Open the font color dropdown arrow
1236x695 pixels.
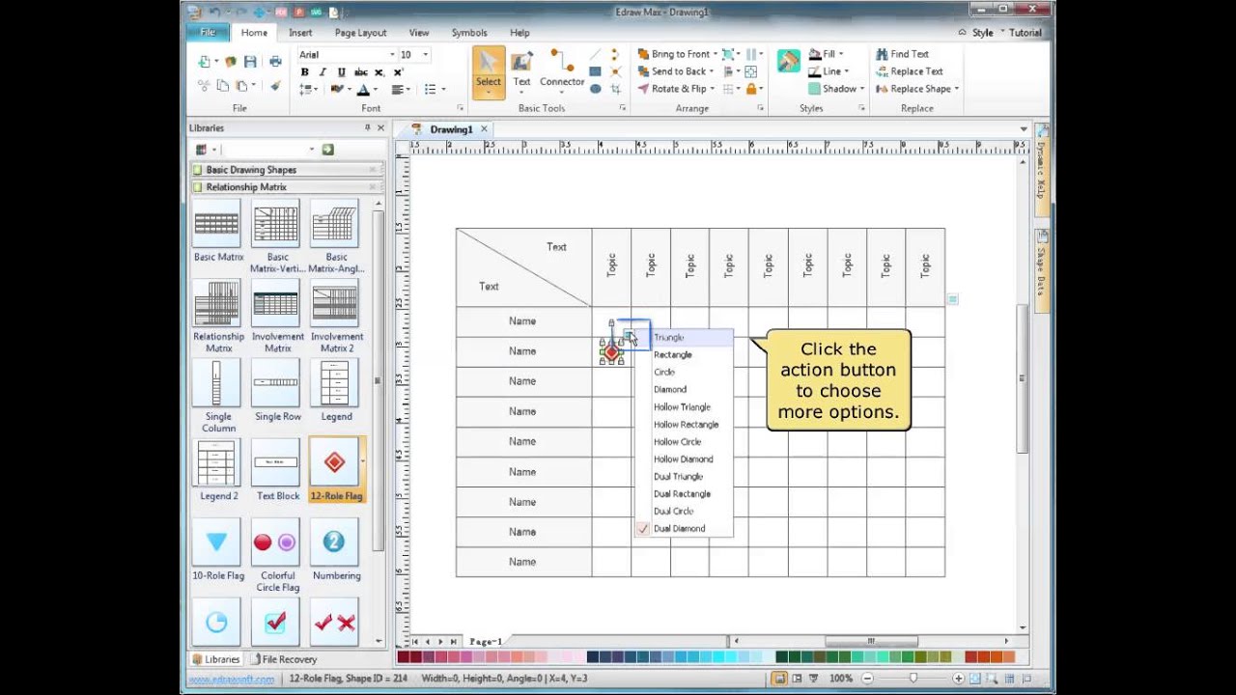click(x=376, y=89)
